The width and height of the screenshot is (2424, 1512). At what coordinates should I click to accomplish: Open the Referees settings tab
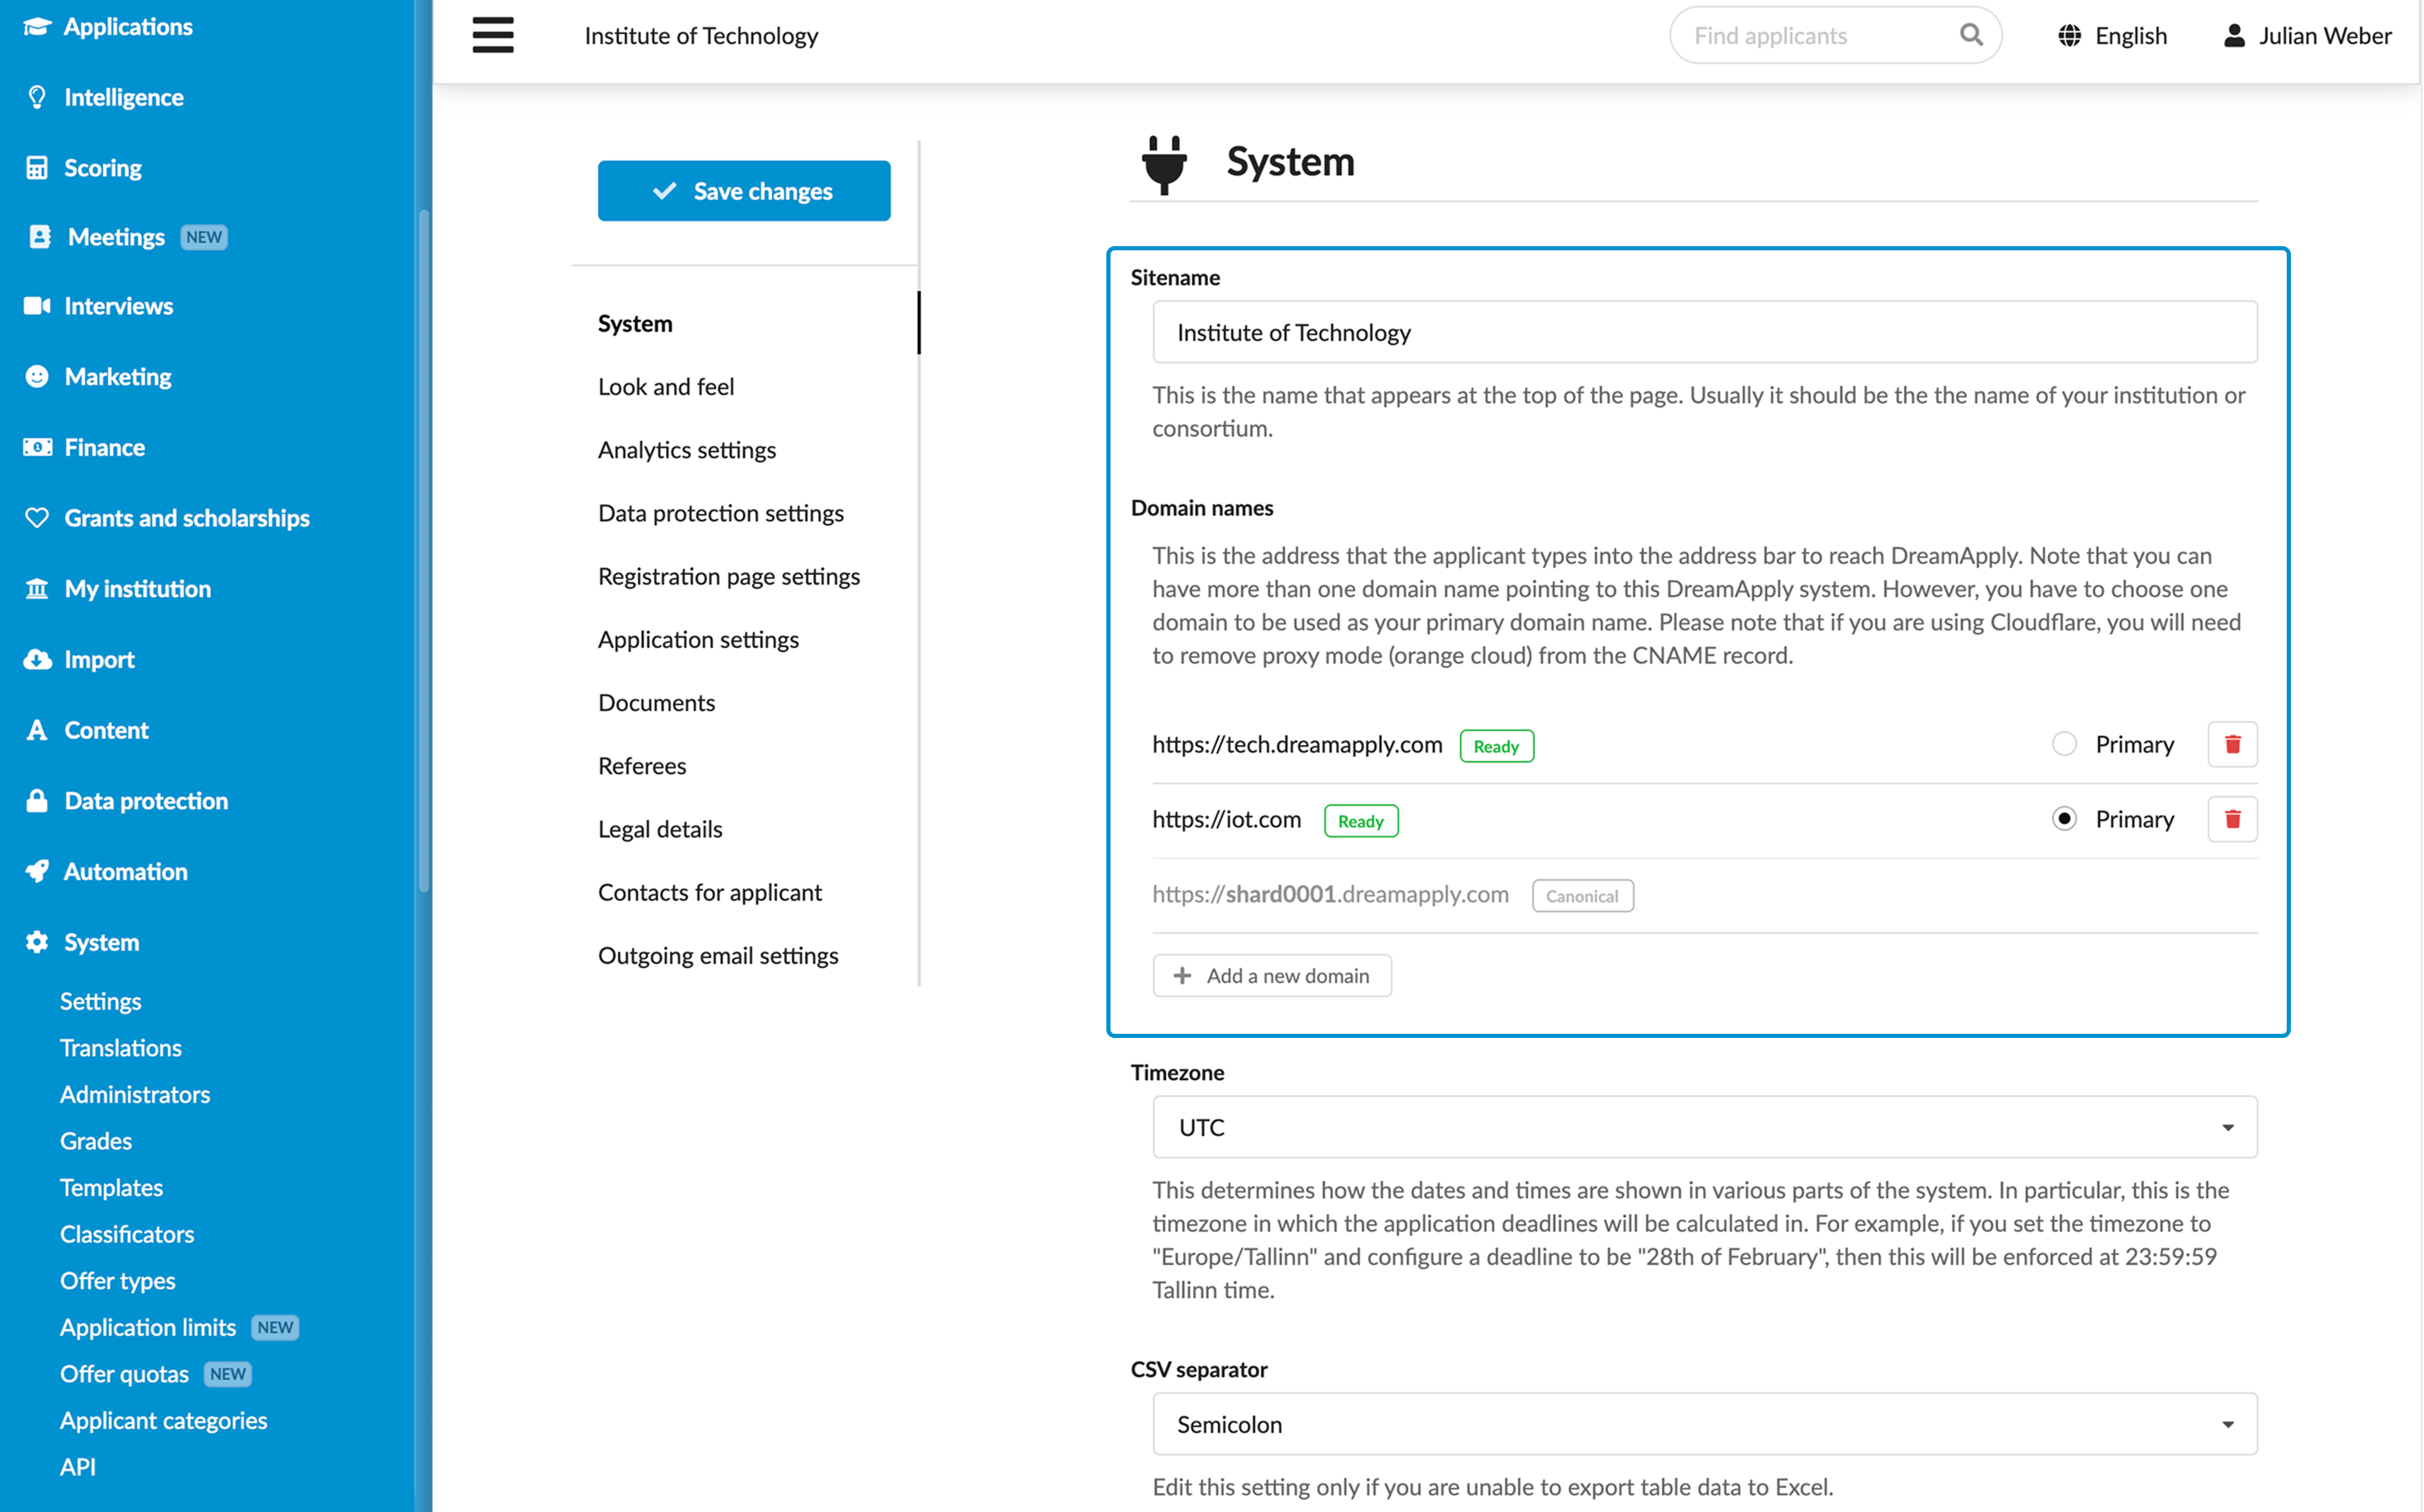(642, 765)
